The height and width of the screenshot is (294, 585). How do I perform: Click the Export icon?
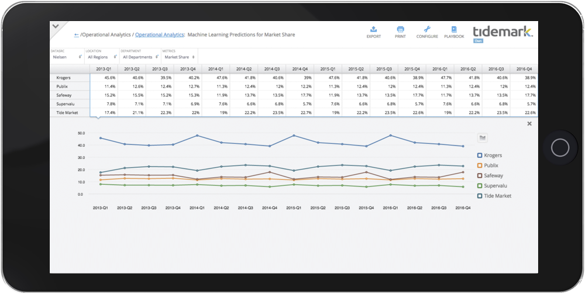pyautogui.click(x=373, y=29)
